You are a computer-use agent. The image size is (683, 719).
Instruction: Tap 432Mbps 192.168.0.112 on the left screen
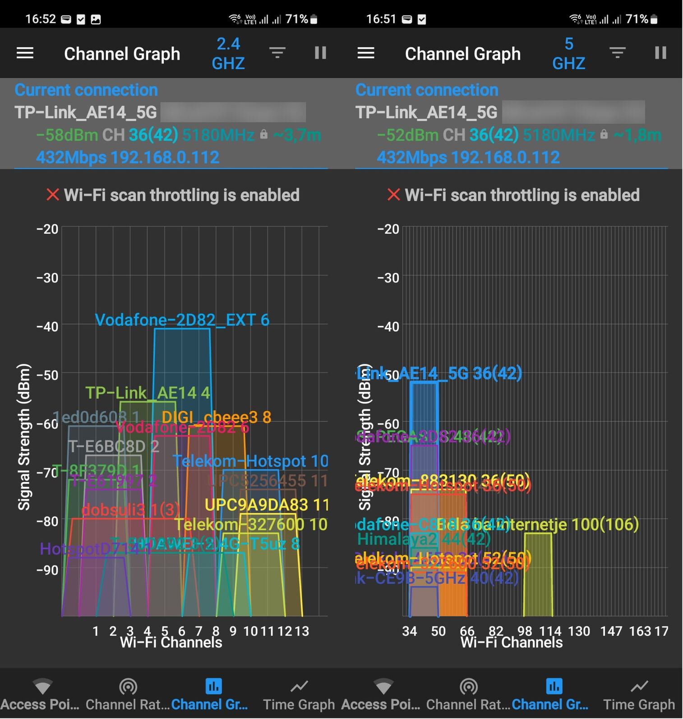[128, 157]
